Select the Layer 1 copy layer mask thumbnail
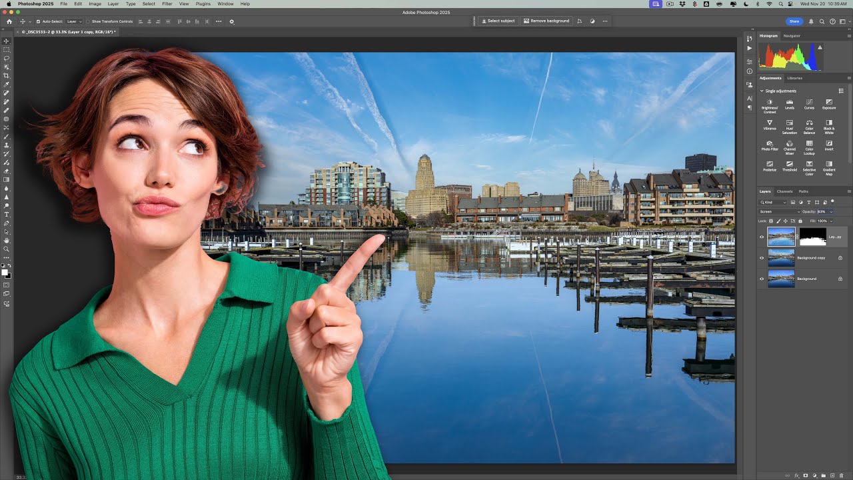Screen dimensions: 853x480 812,237
